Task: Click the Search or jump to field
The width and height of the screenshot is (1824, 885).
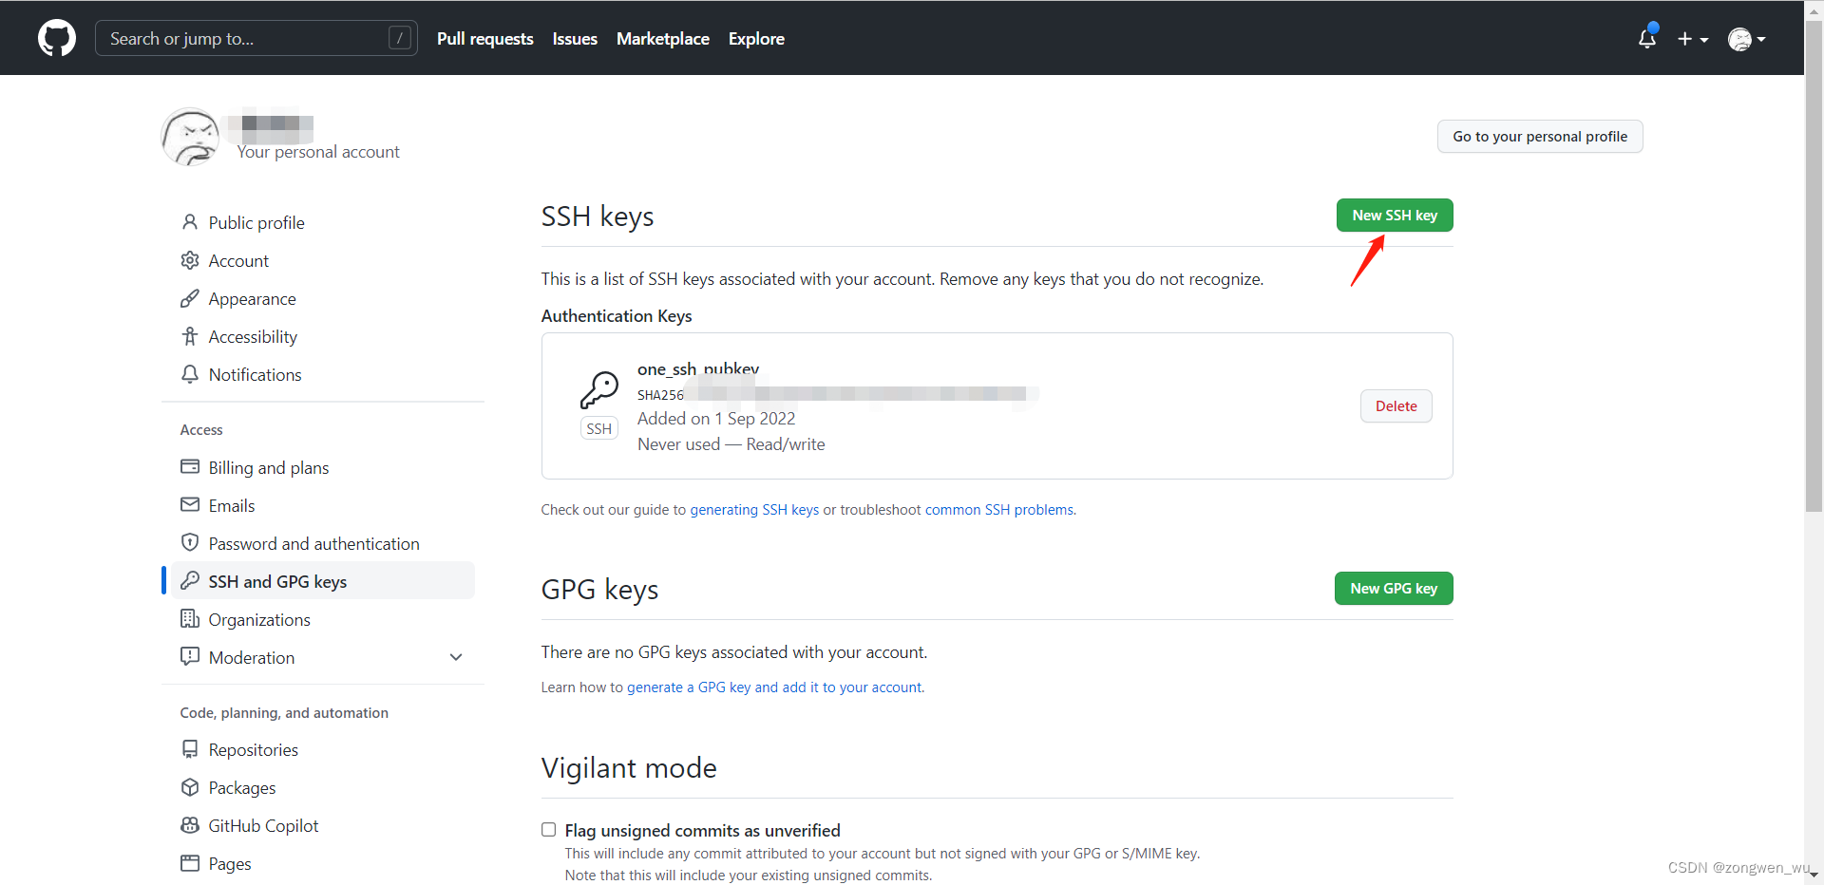Action: [x=256, y=38]
